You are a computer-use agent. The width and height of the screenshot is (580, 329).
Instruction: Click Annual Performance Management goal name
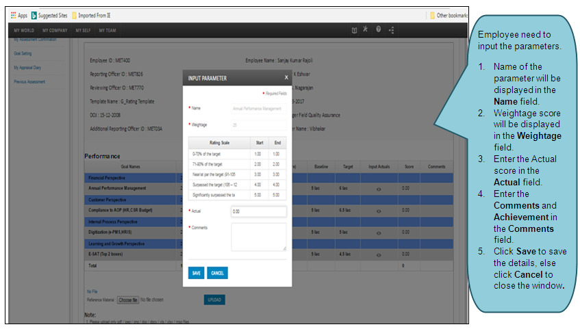tap(117, 188)
